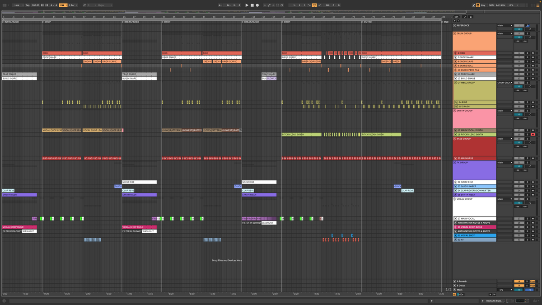542x305 pixels.
Task: Solo the 6 KICK track
Action: click(527, 53)
